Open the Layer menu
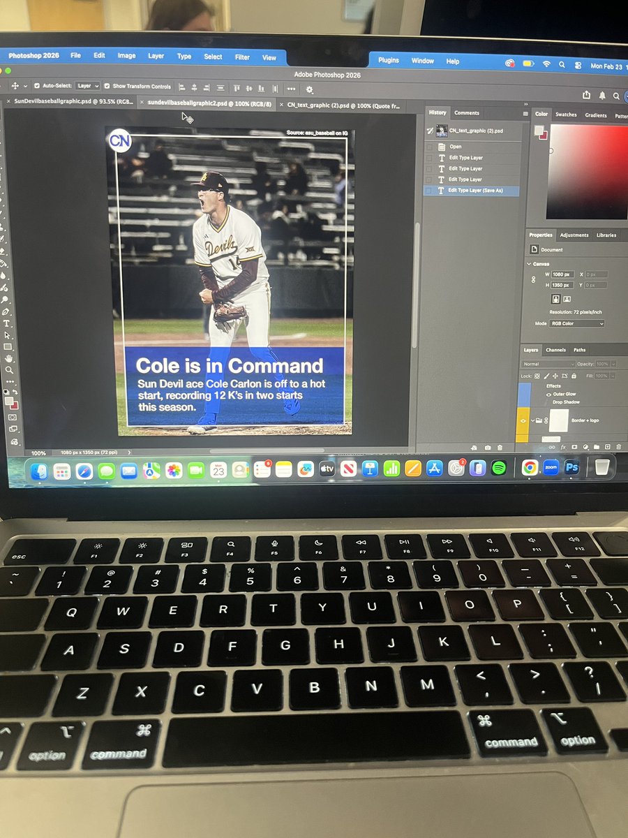The width and height of the screenshot is (628, 838). [156, 56]
